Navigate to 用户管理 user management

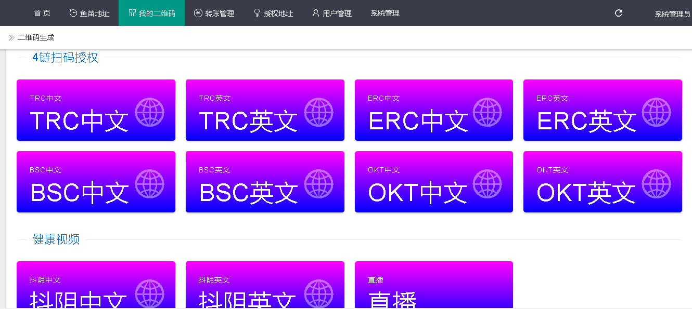(332, 13)
